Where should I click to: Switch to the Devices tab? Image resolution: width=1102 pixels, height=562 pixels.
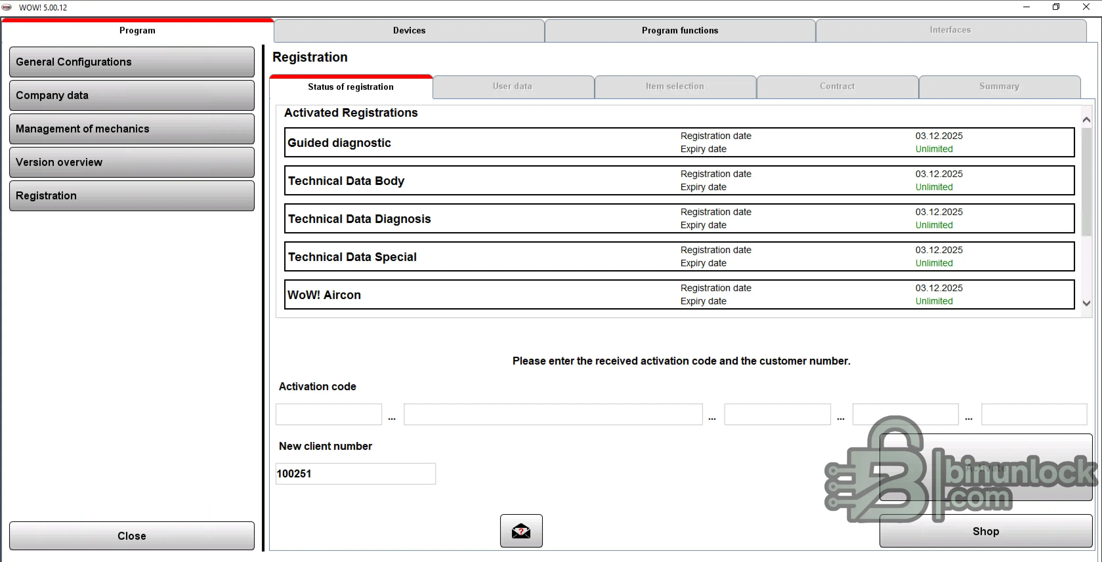pyautogui.click(x=409, y=30)
